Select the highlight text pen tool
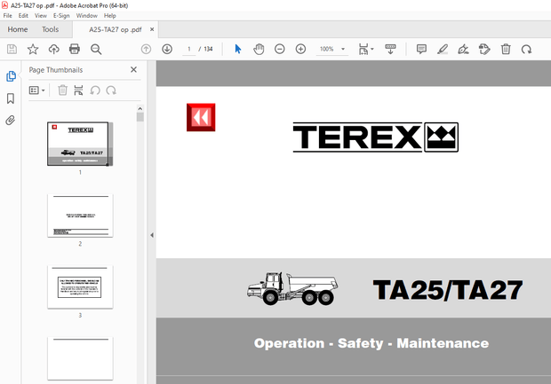The width and height of the screenshot is (551, 384). click(x=443, y=49)
